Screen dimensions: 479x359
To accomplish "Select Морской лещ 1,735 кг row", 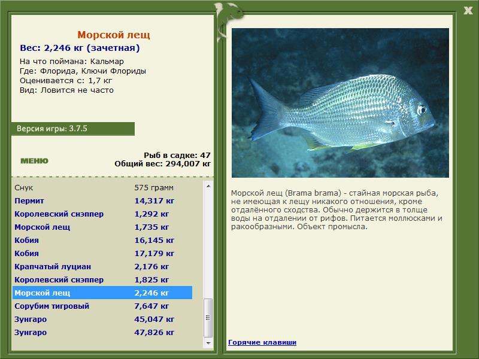I will (x=102, y=227).
